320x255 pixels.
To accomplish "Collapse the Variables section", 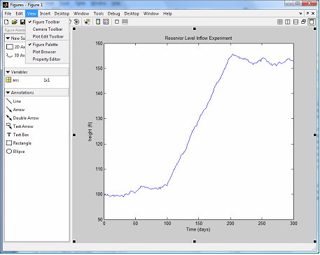I will (8, 72).
